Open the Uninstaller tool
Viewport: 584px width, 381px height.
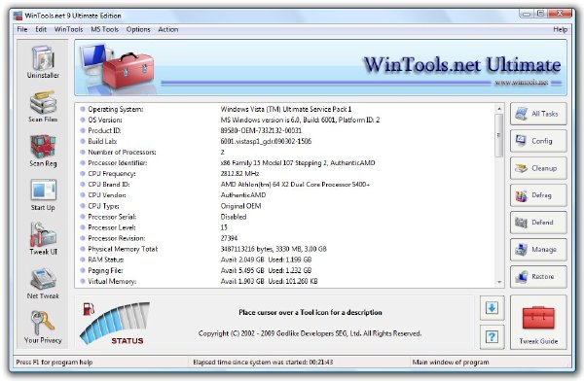43,62
